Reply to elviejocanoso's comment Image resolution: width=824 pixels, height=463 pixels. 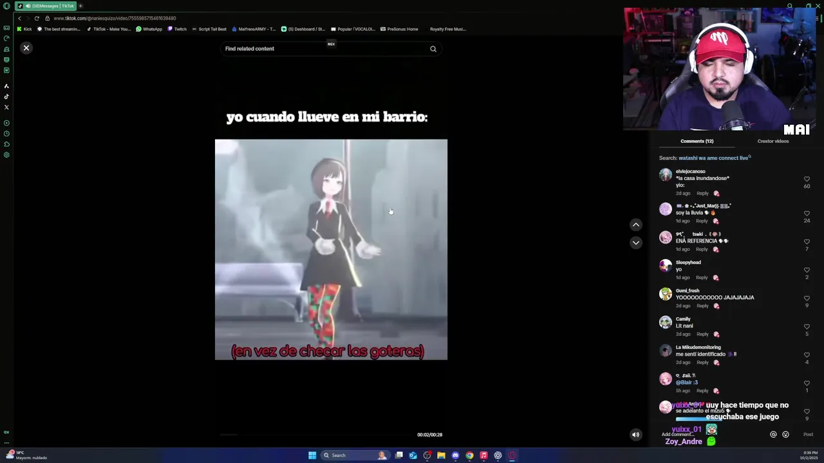tap(702, 194)
